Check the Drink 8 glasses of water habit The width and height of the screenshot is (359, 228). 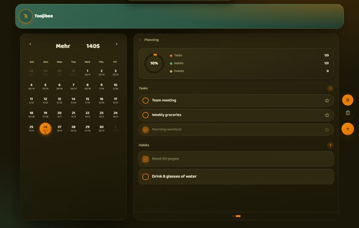point(145,176)
